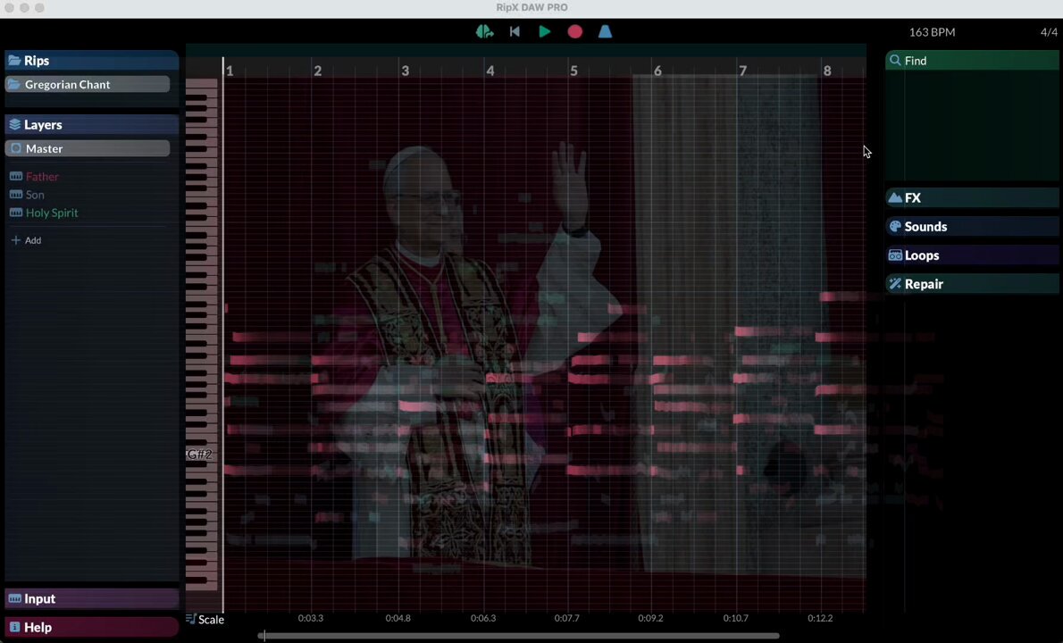Image resolution: width=1063 pixels, height=643 pixels.
Task: Open the Repair panel
Action: coord(972,284)
